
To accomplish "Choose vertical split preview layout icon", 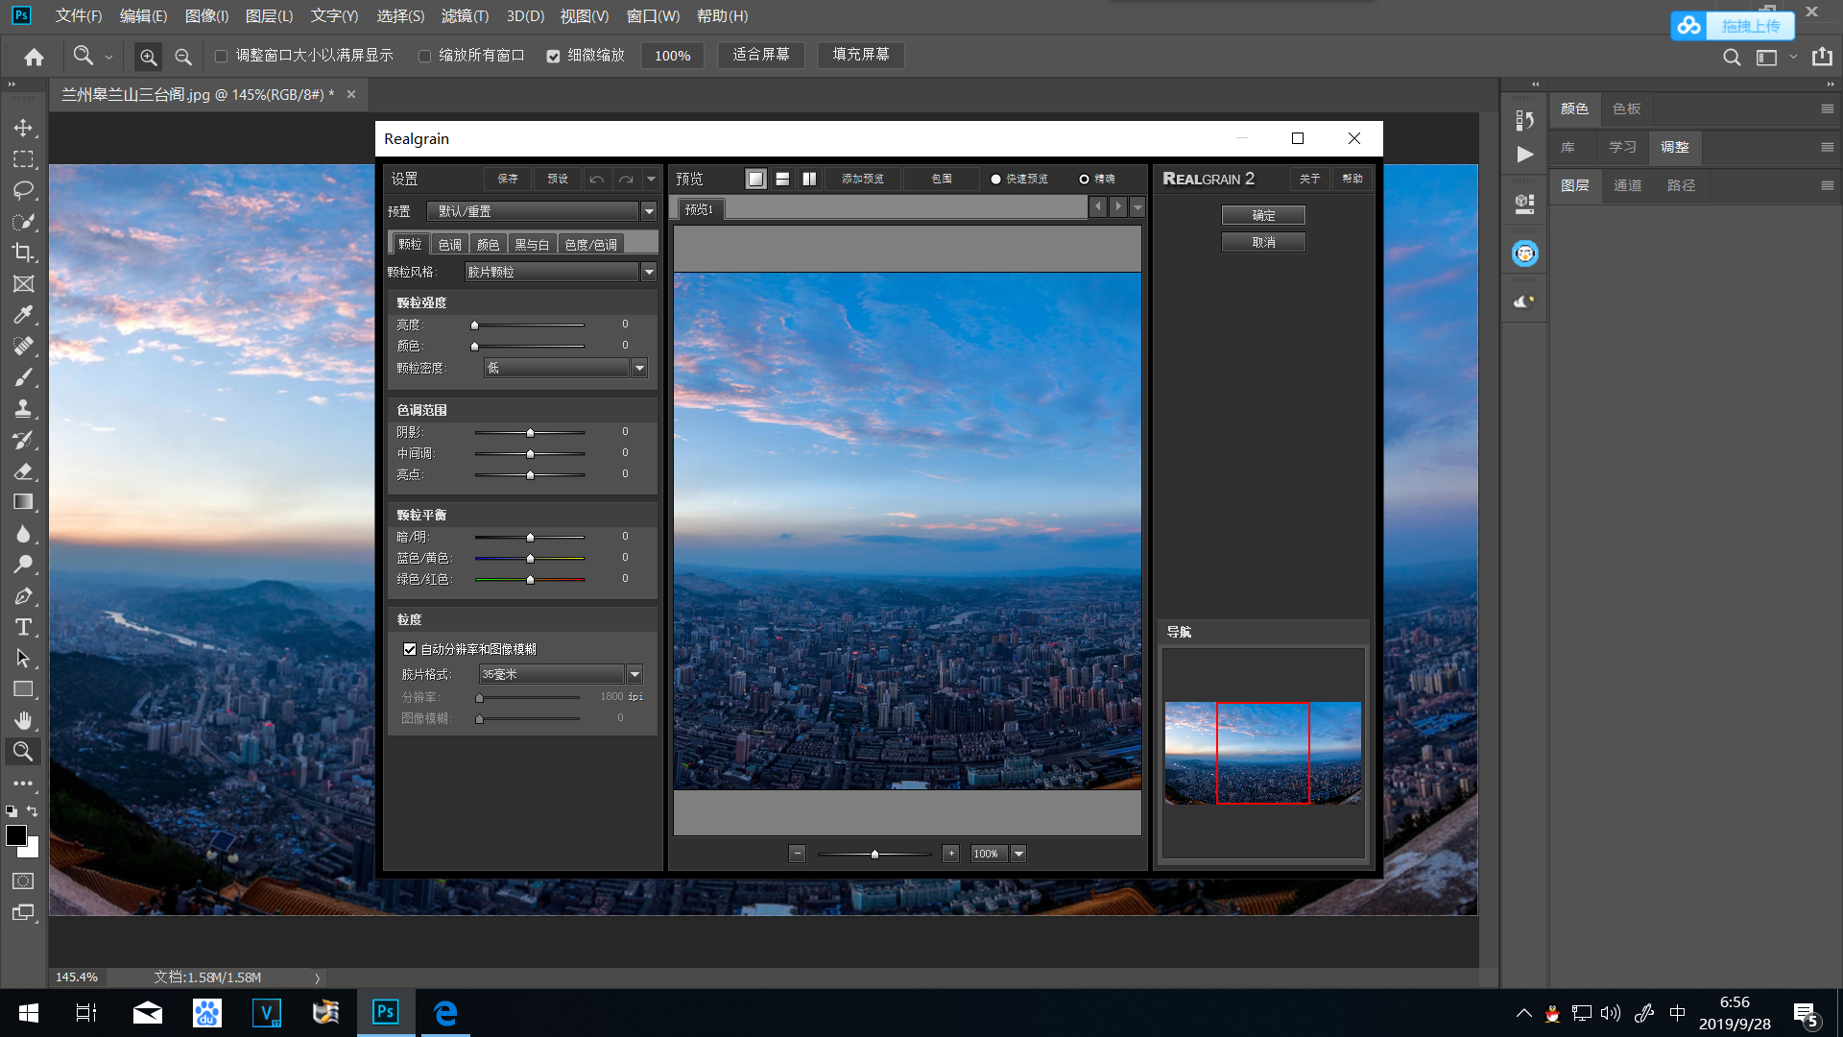I will 809,179.
